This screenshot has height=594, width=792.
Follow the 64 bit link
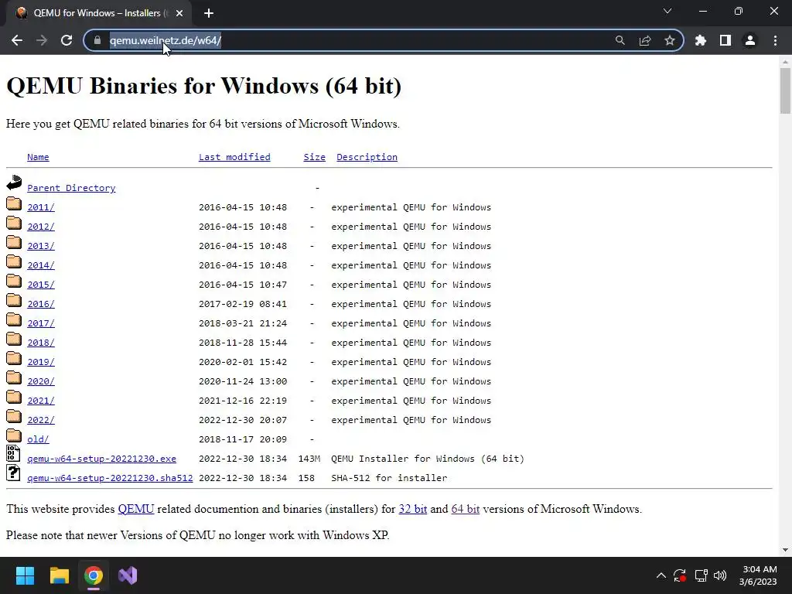click(x=465, y=509)
